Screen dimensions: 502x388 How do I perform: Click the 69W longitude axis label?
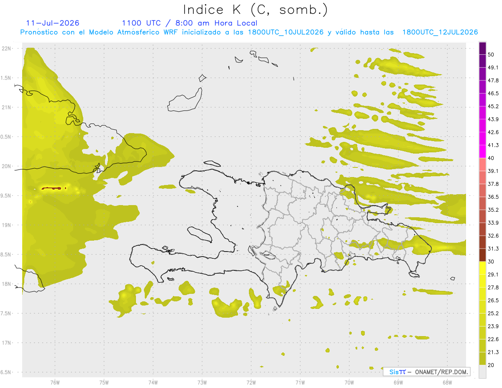point(398,382)
